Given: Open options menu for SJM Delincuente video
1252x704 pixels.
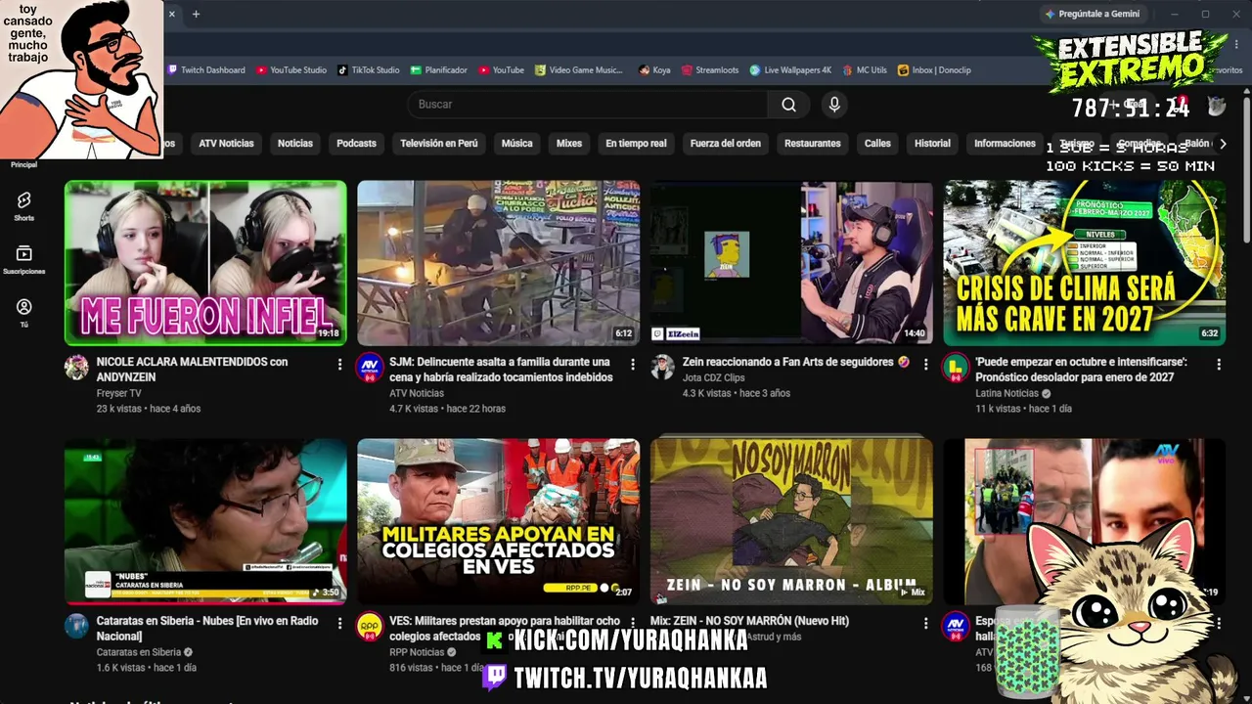Looking at the screenshot, I should 633,365.
